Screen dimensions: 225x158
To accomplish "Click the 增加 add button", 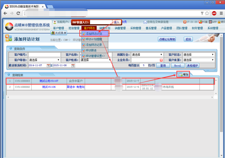I will 183,74.
